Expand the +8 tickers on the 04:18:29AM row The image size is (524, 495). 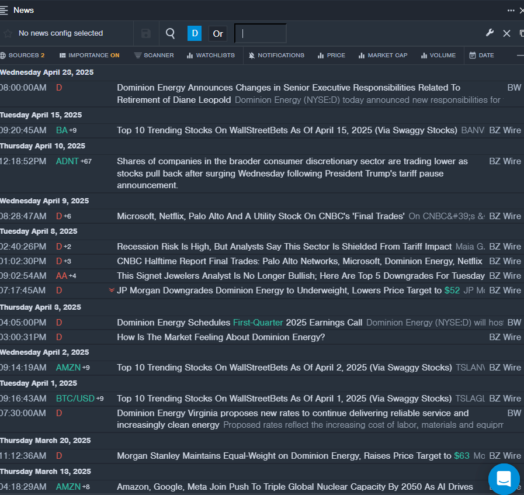tap(86, 487)
